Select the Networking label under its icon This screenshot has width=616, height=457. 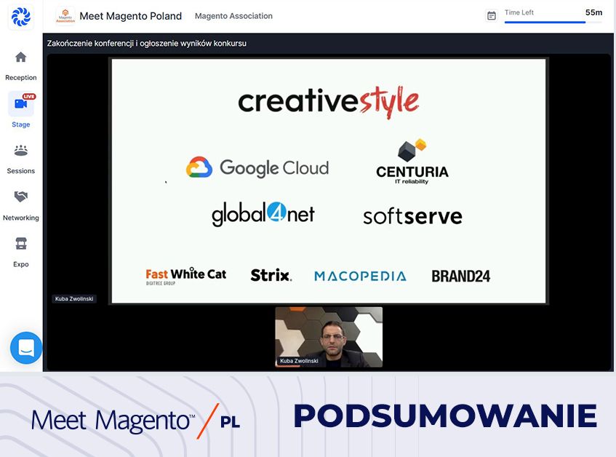pos(20,218)
